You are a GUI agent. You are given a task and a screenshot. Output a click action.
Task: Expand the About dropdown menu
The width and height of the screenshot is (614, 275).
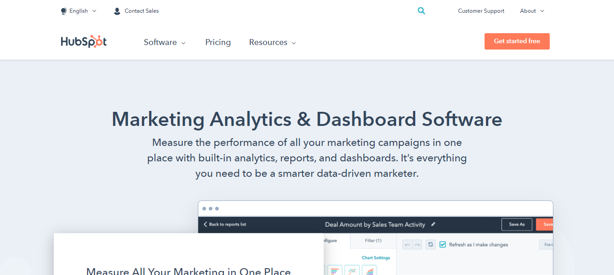(x=532, y=11)
